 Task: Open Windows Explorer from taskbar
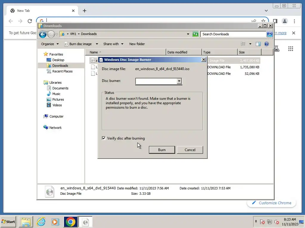[x=26, y=222]
